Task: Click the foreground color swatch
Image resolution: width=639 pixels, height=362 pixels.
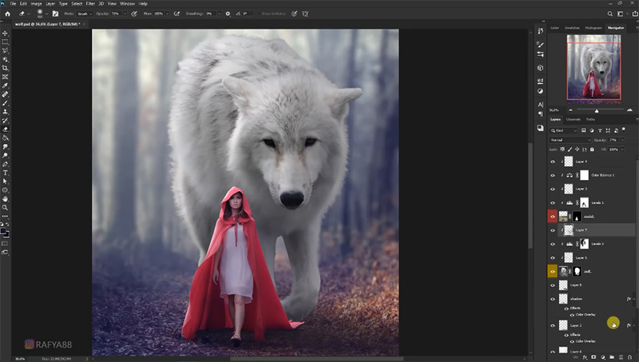Action: pyautogui.click(x=3, y=231)
